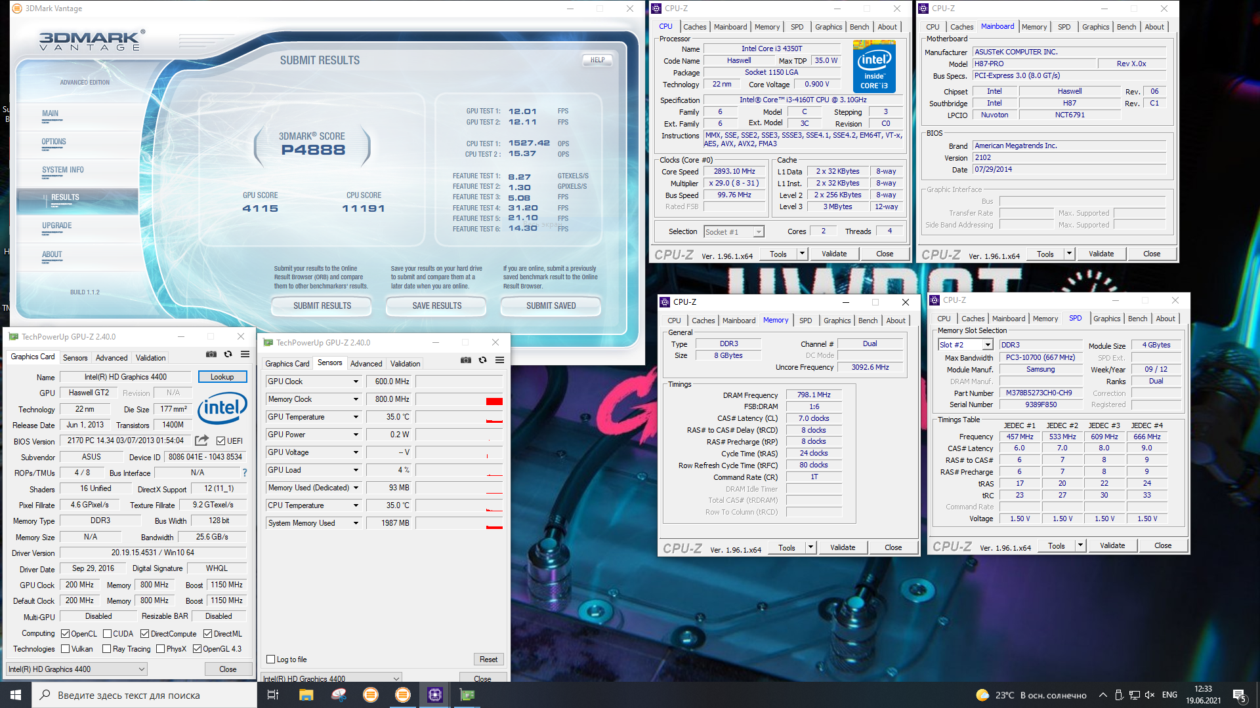The width and height of the screenshot is (1260, 708).
Task: Toggle the Ray Tracing checkbox
Action: [107, 649]
